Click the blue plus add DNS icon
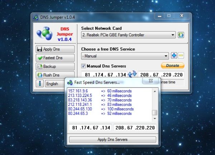215x155 pixels. click(174, 56)
